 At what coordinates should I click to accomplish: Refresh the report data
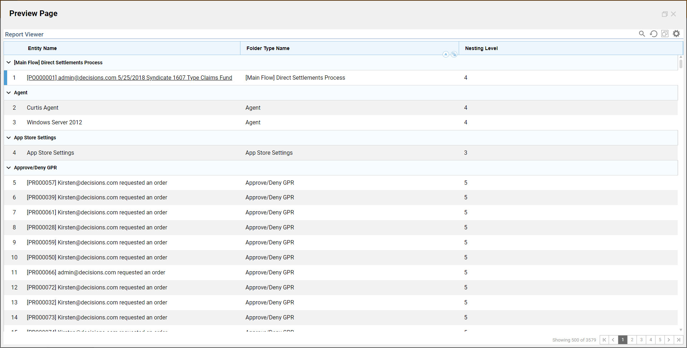(653, 34)
